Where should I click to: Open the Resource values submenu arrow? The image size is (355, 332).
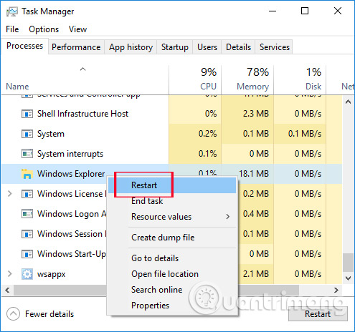coord(228,217)
